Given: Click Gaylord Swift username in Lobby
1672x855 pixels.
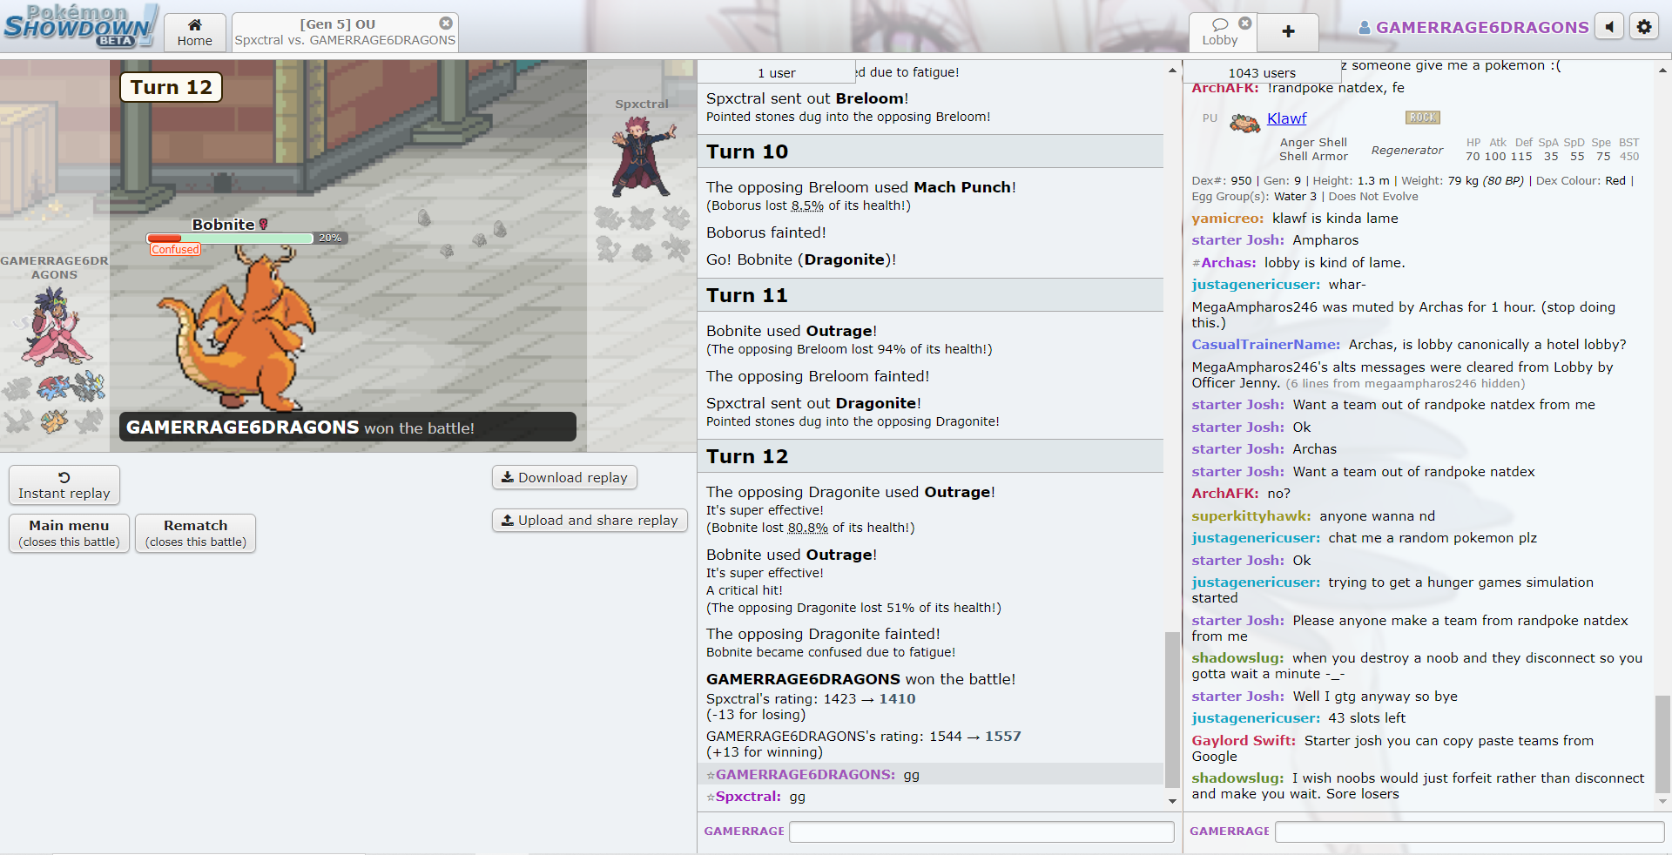Looking at the screenshot, I should pyautogui.click(x=1244, y=741).
